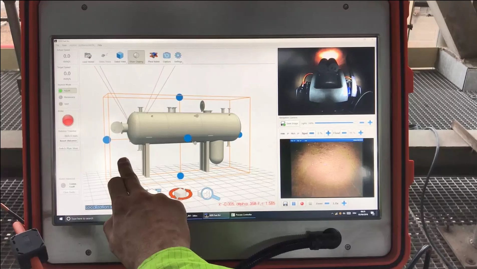Open the Help menu
This screenshot has height=269, width=477.
(99, 45)
